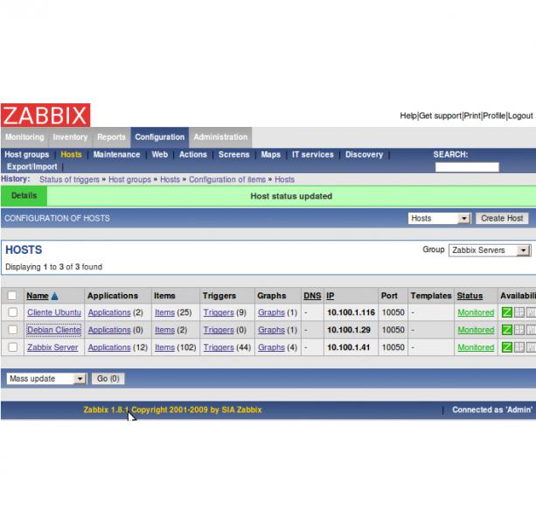Open the Monitoring tab
Viewport: 536px width, 525px height.
point(24,137)
